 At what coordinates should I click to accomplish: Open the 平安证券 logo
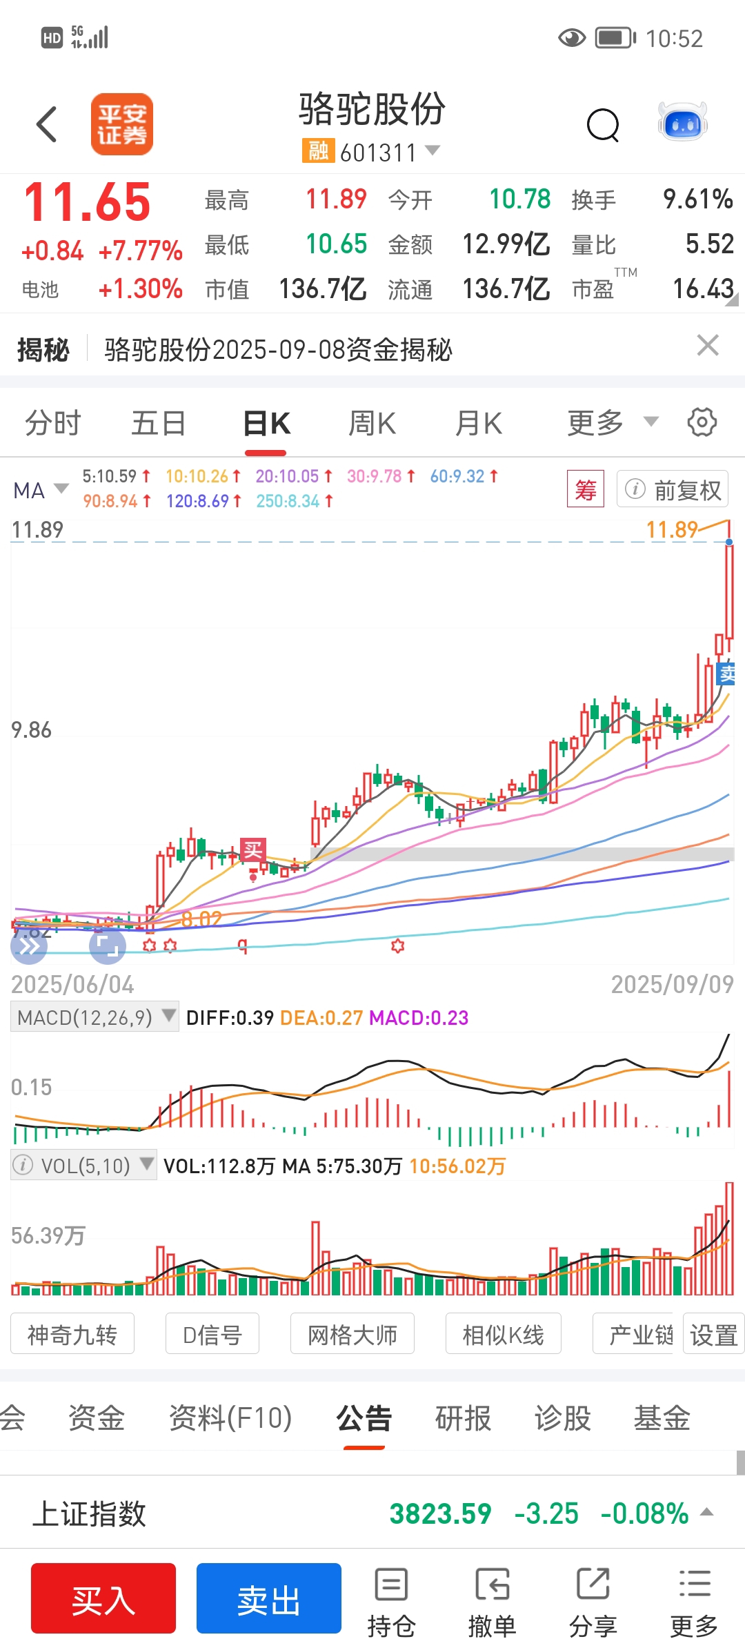(122, 124)
